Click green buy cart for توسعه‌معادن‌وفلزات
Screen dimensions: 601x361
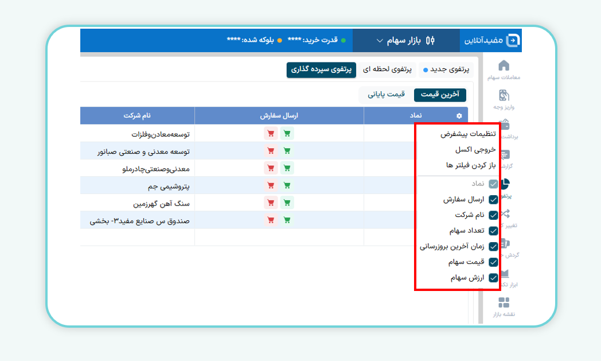tap(287, 134)
